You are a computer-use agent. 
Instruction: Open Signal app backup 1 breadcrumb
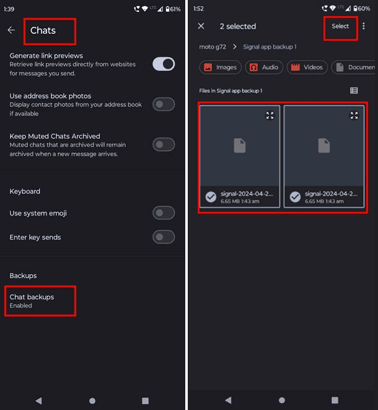click(270, 47)
